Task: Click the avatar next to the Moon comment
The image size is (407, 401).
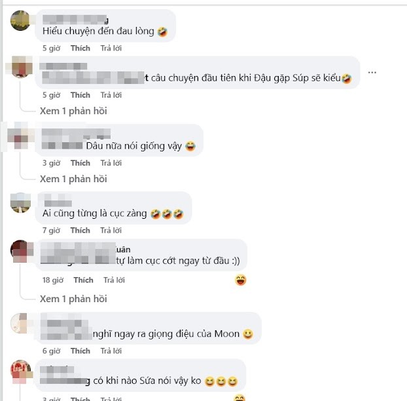Action: point(20,323)
